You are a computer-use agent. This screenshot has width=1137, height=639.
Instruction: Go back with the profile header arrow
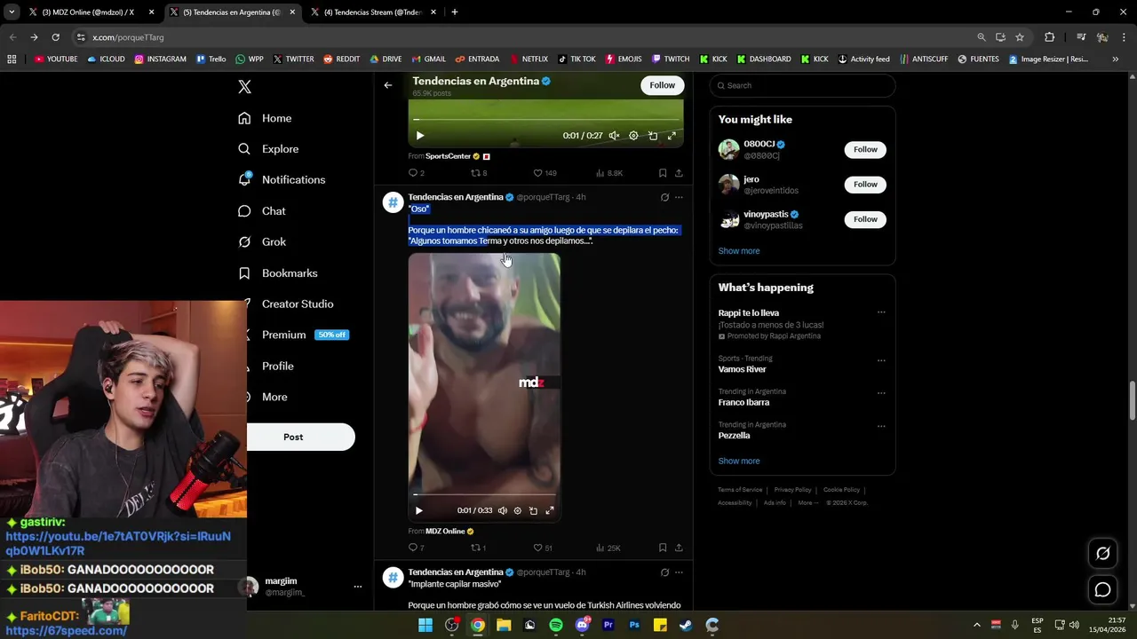388,85
